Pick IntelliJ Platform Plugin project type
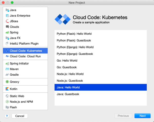Screen dimensions: 154x122 (24, 44)
